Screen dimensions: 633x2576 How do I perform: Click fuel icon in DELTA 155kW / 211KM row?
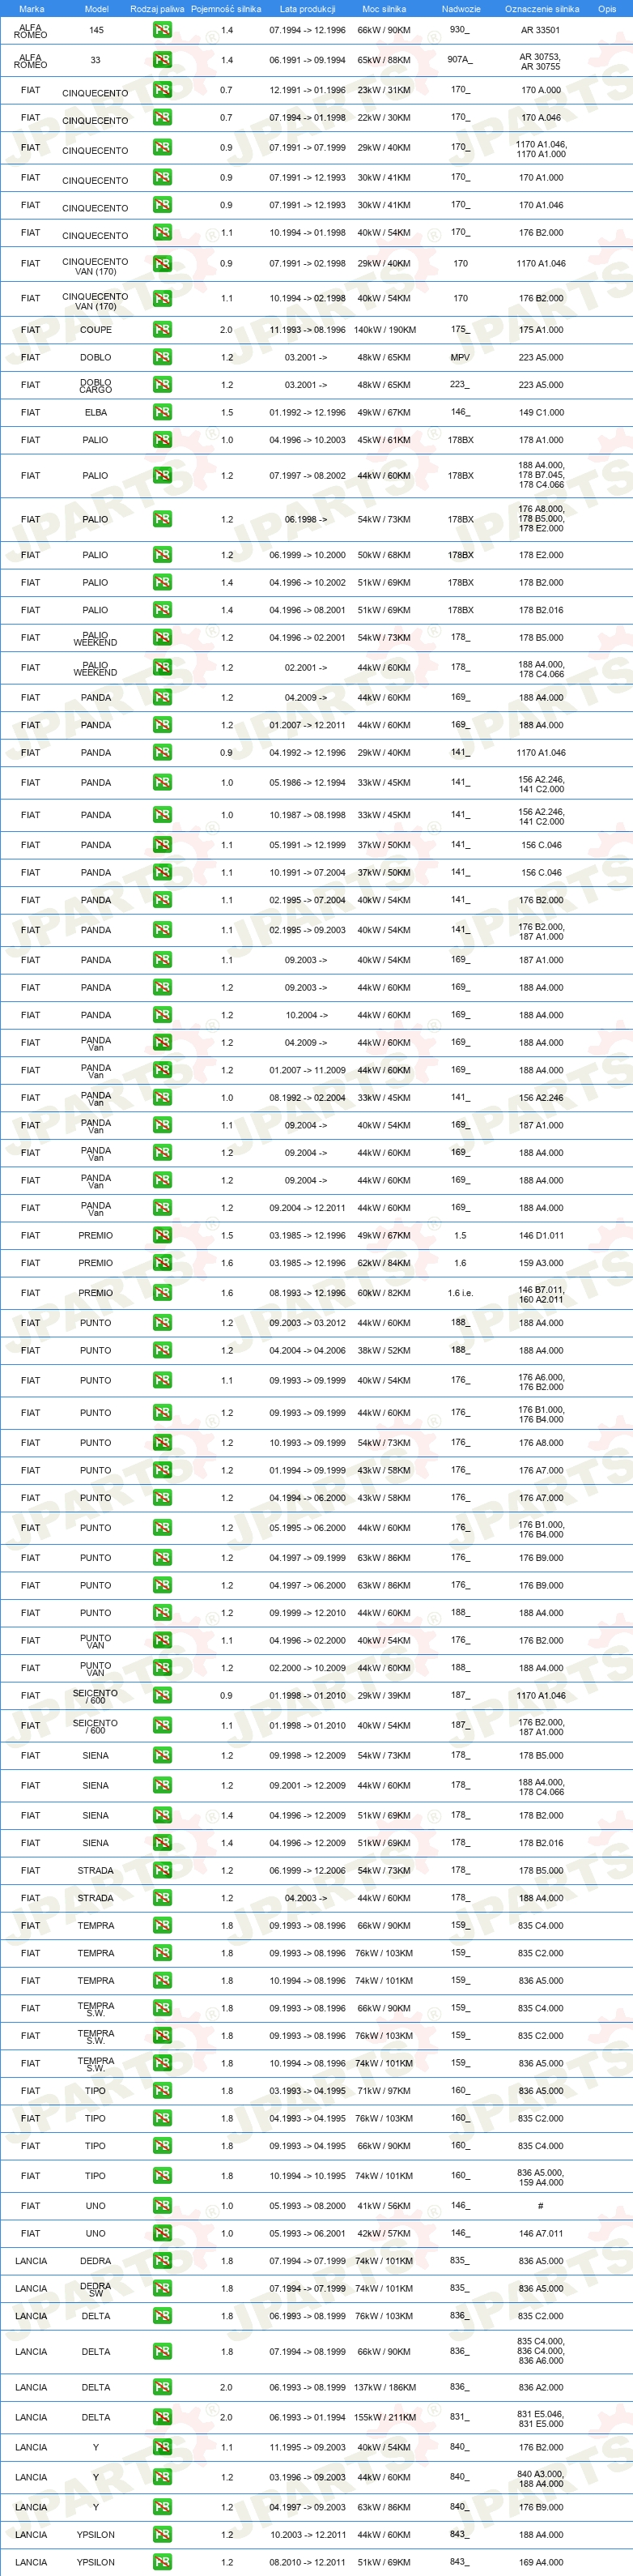click(x=162, y=2417)
